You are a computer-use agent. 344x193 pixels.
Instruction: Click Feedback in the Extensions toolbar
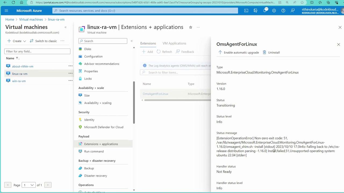tap(185, 52)
